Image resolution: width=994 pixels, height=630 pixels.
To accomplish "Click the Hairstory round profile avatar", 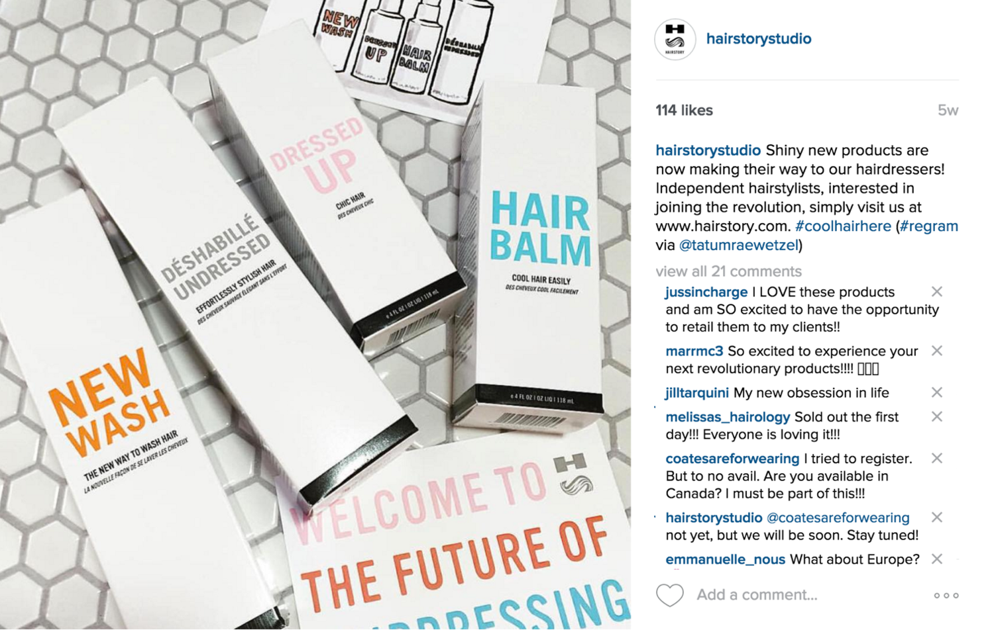I will (675, 39).
